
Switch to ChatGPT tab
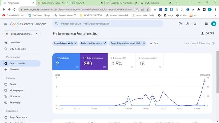87,3
